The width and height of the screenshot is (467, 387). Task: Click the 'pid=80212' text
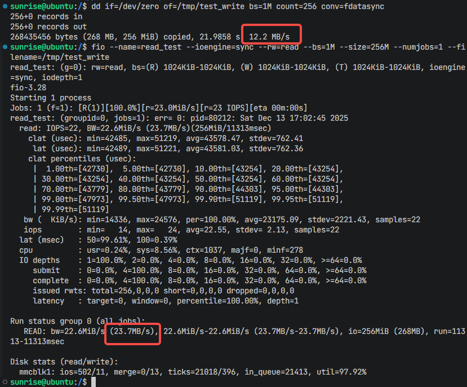pyautogui.click(x=240, y=118)
